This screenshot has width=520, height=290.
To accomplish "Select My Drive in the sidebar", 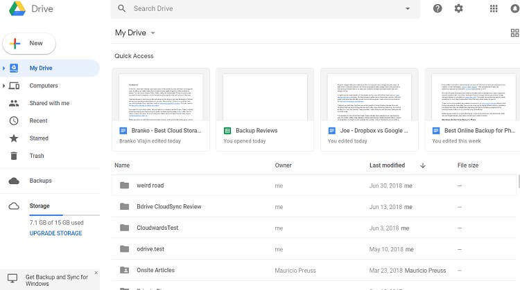I will coord(50,69).
